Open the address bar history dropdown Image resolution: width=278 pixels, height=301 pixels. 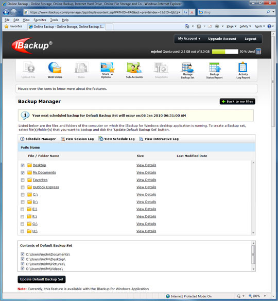179,12
